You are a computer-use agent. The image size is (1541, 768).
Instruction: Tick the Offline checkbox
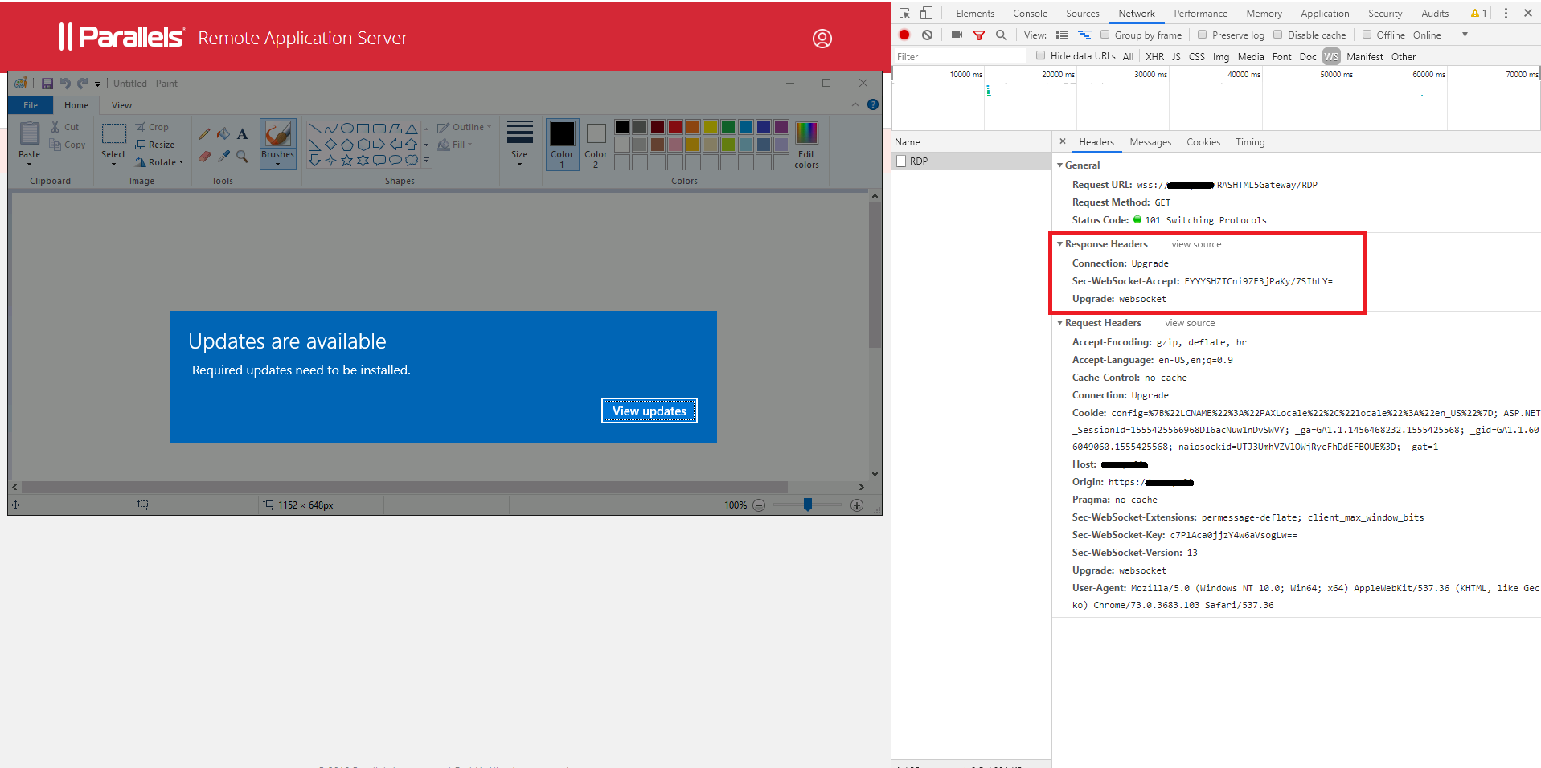point(1367,35)
